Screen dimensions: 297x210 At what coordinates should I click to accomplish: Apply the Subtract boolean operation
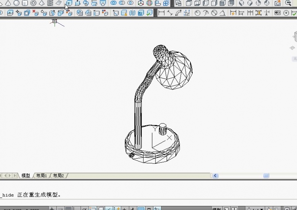tap(122, 3)
